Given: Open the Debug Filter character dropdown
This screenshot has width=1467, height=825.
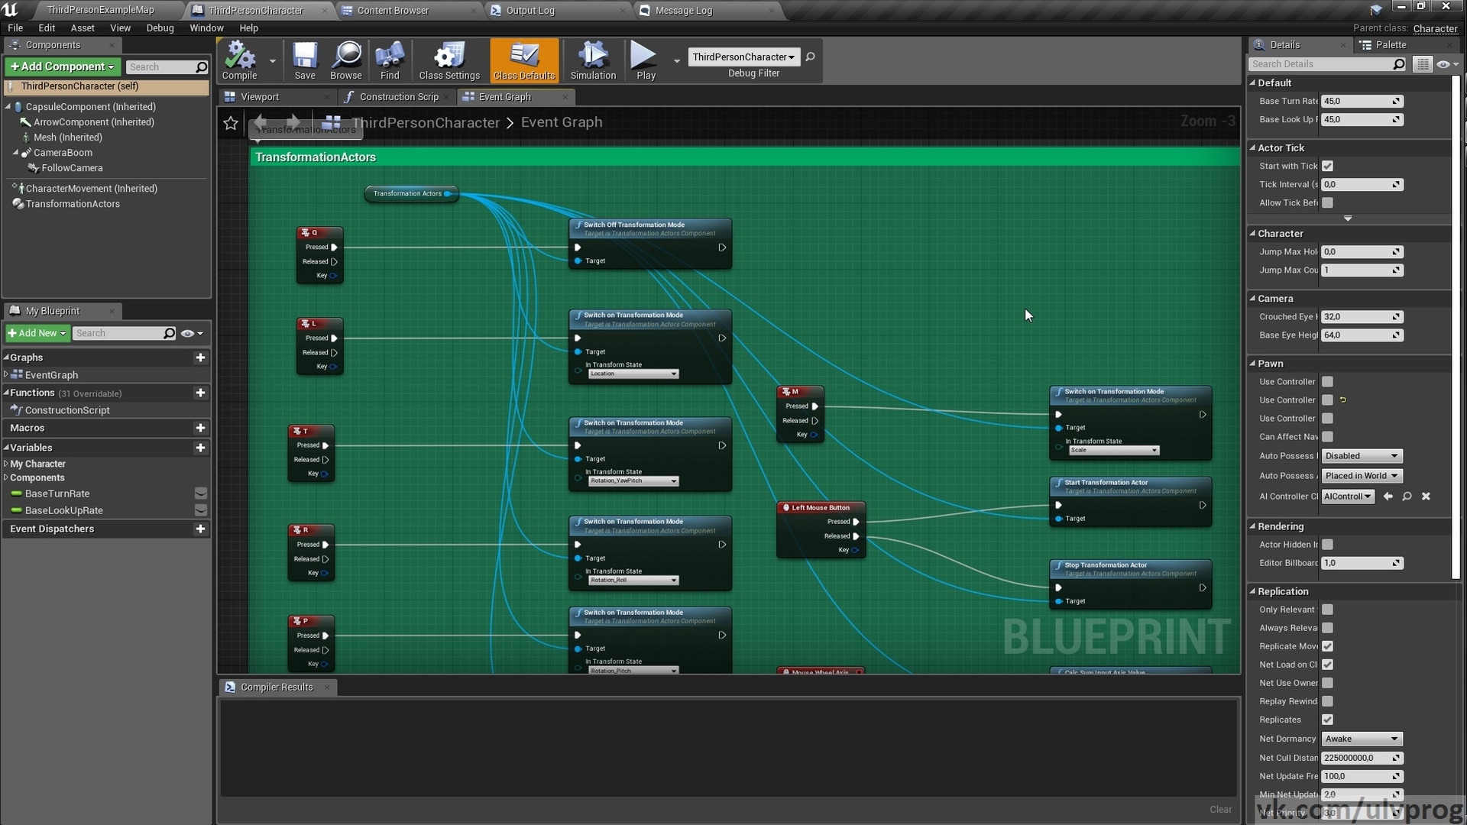Looking at the screenshot, I should point(743,57).
